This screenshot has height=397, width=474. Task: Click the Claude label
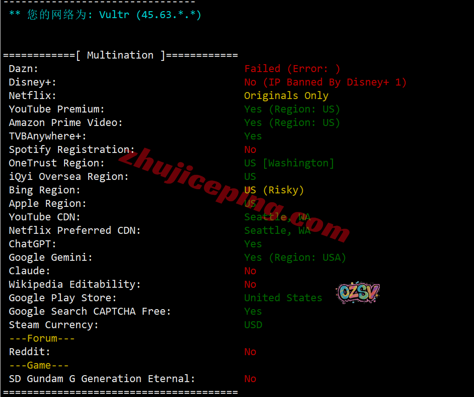[29, 271]
